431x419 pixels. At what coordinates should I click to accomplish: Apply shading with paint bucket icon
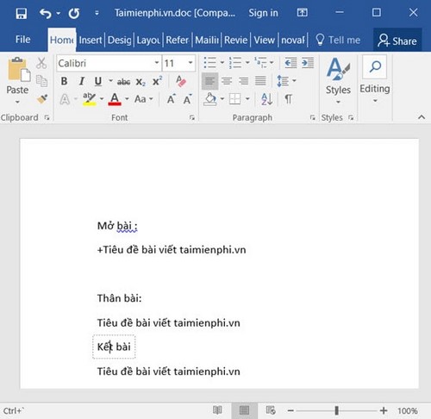pos(210,99)
